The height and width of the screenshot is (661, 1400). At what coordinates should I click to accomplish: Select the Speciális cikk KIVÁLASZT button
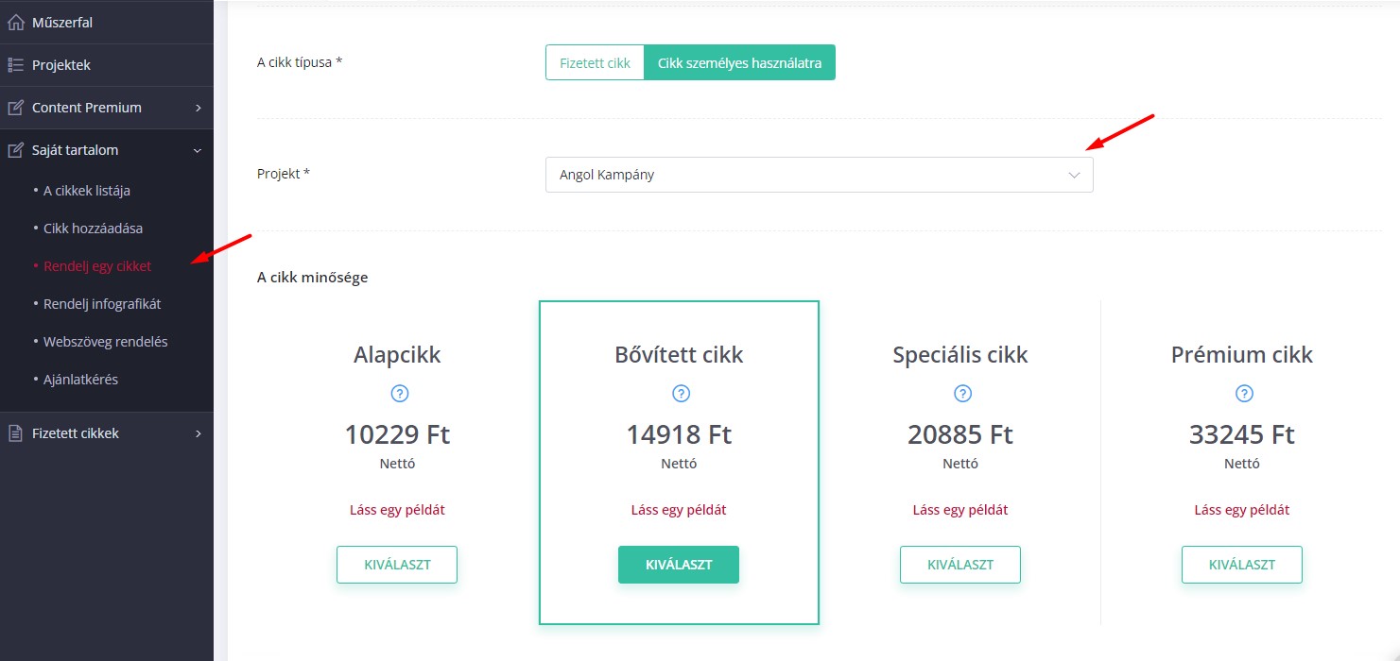coord(960,565)
